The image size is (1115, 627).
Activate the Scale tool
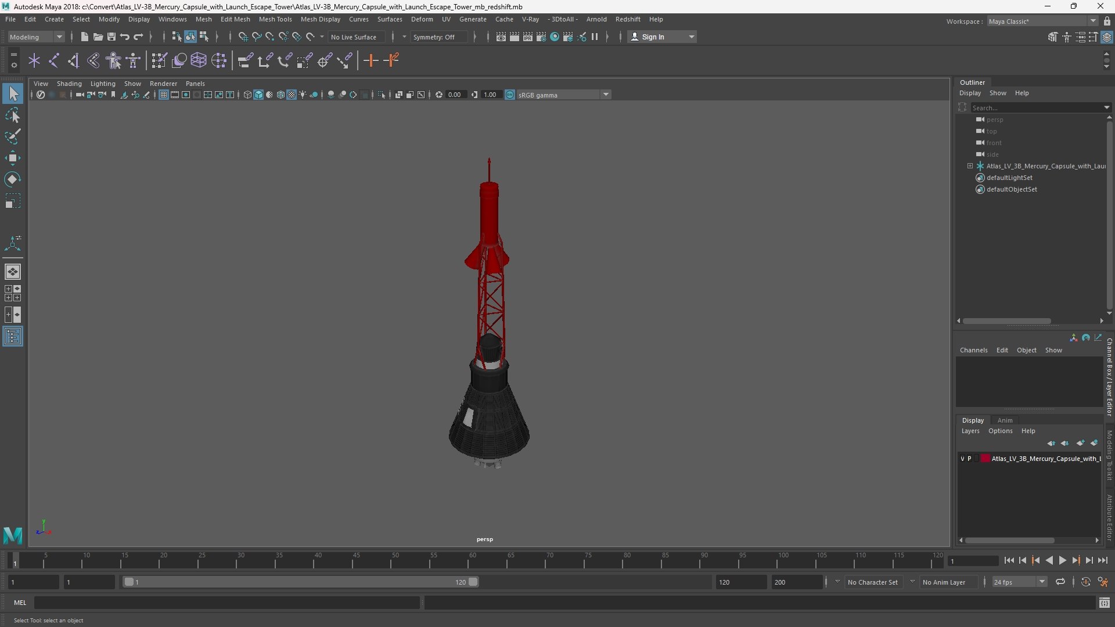(x=13, y=201)
